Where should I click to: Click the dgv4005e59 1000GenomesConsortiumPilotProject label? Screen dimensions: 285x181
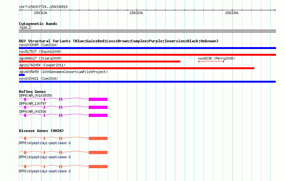point(63,72)
